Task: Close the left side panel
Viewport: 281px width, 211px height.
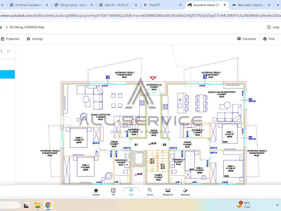Action: (8, 51)
